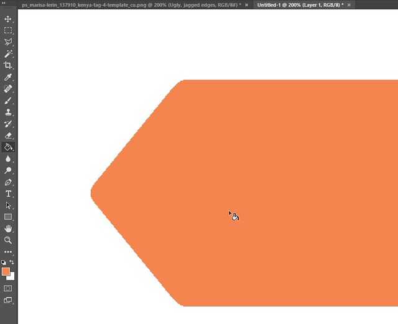
Task: Activate the Zoom tool
Action: point(8,240)
